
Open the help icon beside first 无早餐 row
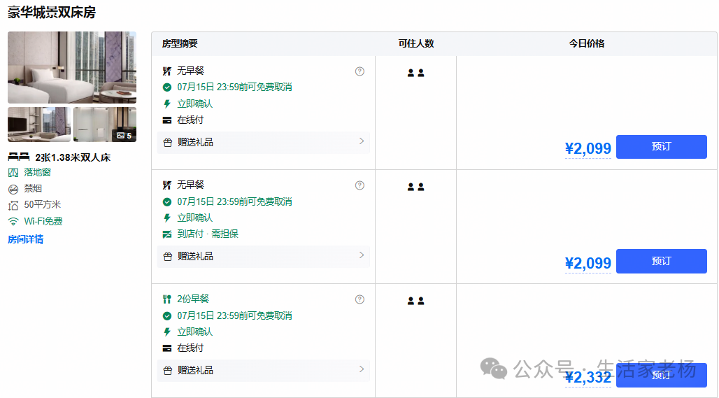tap(360, 71)
